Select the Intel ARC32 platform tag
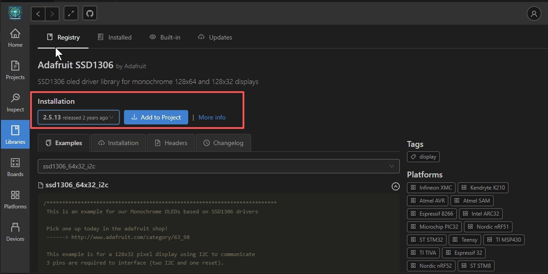 481,213
